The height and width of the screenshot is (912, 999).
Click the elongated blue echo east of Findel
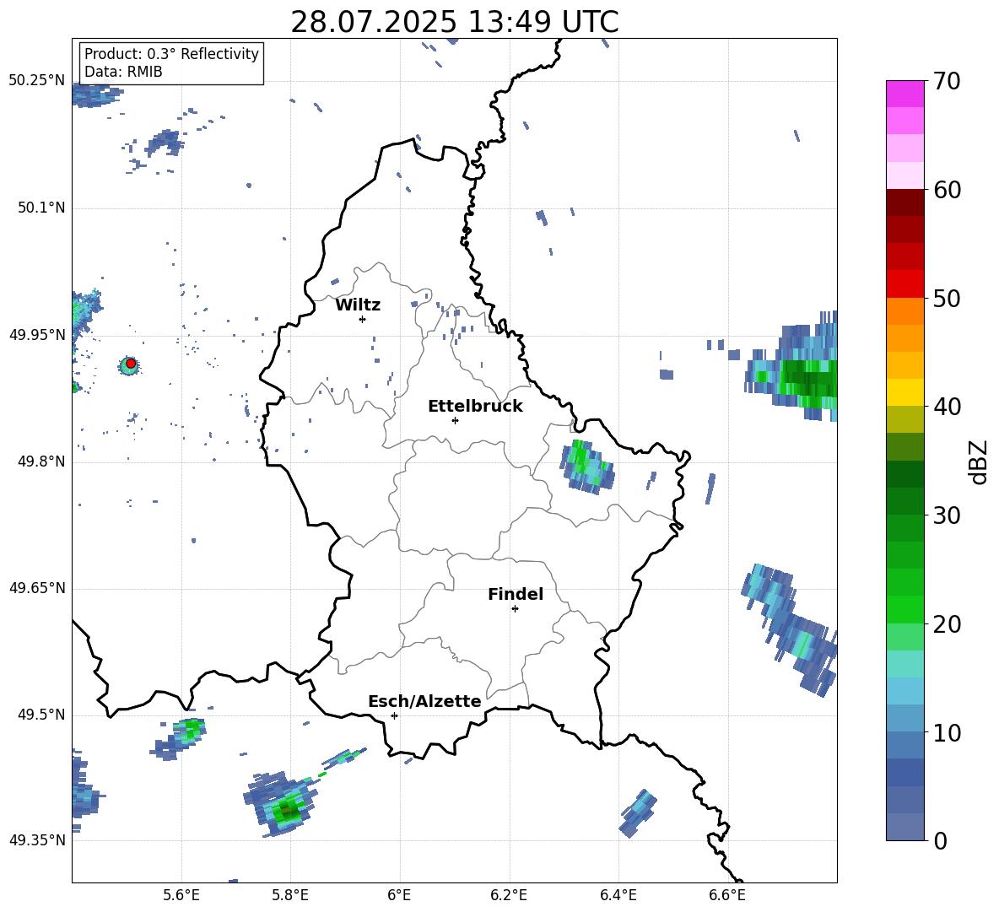click(790, 629)
